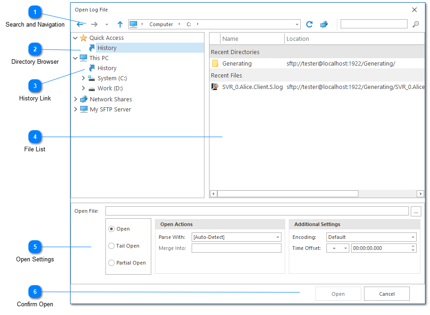430x315 pixels.
Task: Click the network connection icon in toolbar
Action: click(324, 24)
